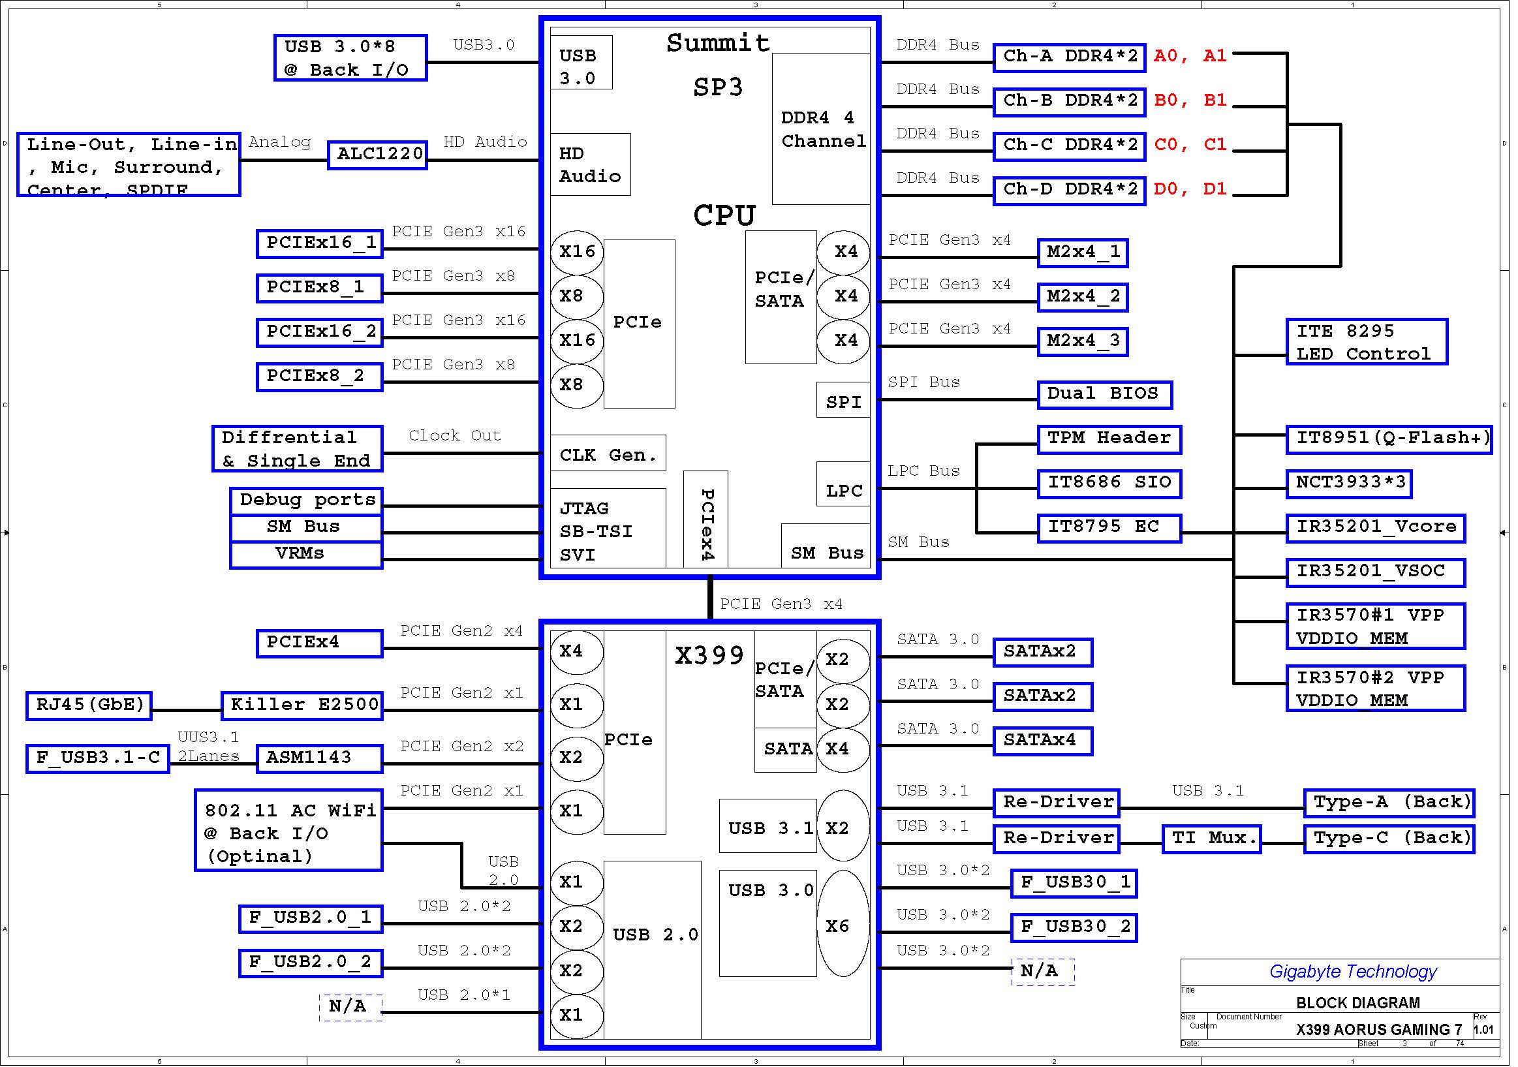The height and width of the screenshot is (1067, 1518).
Task: Click the 'IT8686 SIO' block
Action: [1109, 484]
